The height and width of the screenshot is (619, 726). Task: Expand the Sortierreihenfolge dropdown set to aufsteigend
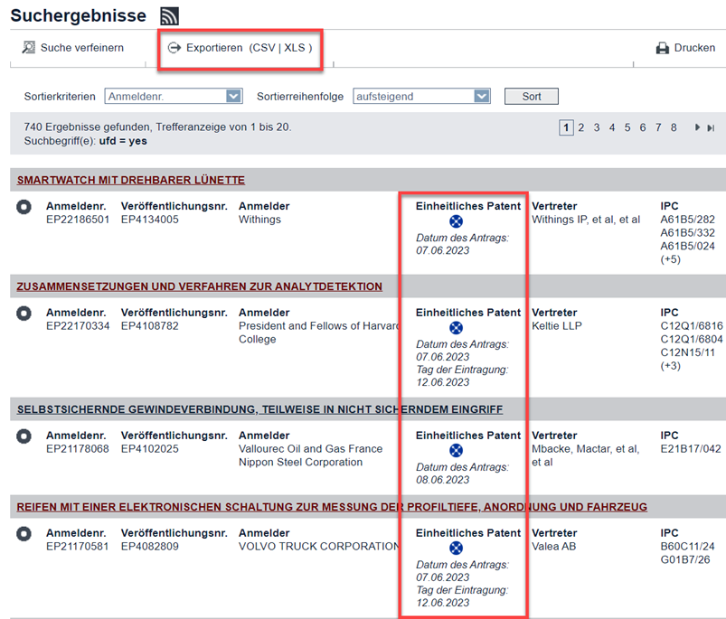pyautogui.click(x=421, y=96)
